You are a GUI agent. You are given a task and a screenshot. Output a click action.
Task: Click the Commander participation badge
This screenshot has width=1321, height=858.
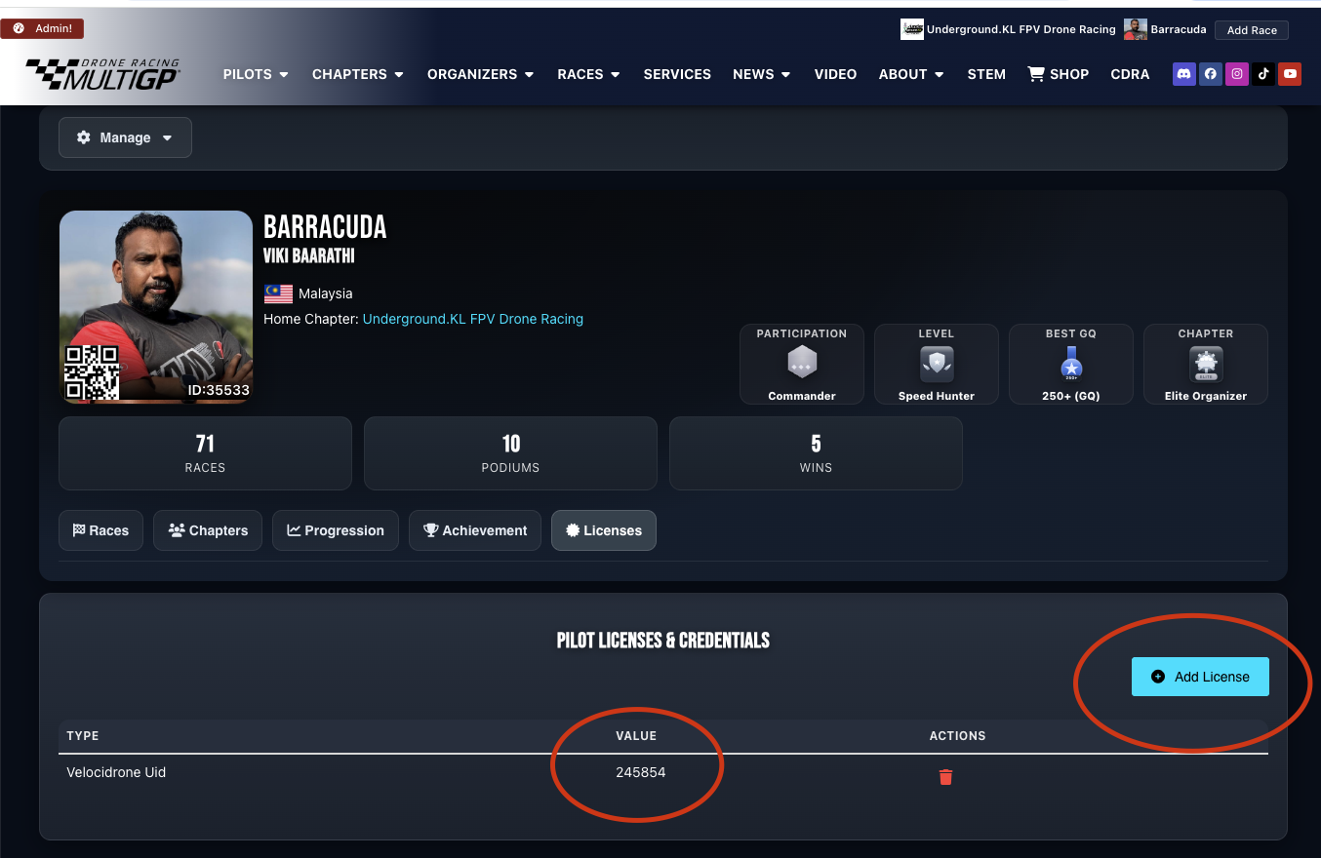point(801,364)
